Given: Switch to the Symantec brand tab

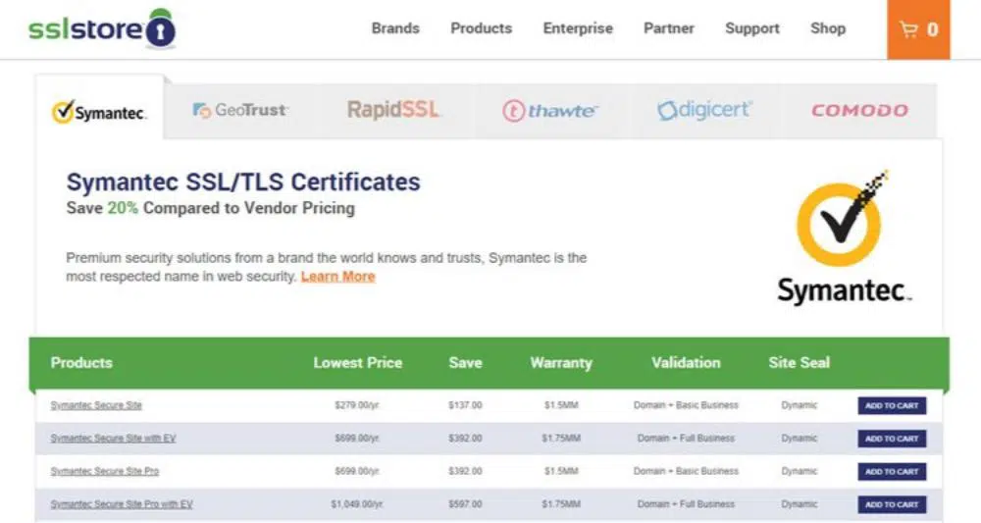Looking at the screenshot, I should (99, 112).
